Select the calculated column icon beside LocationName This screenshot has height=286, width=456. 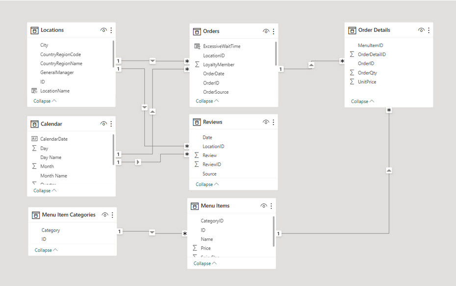coord(34,91)
